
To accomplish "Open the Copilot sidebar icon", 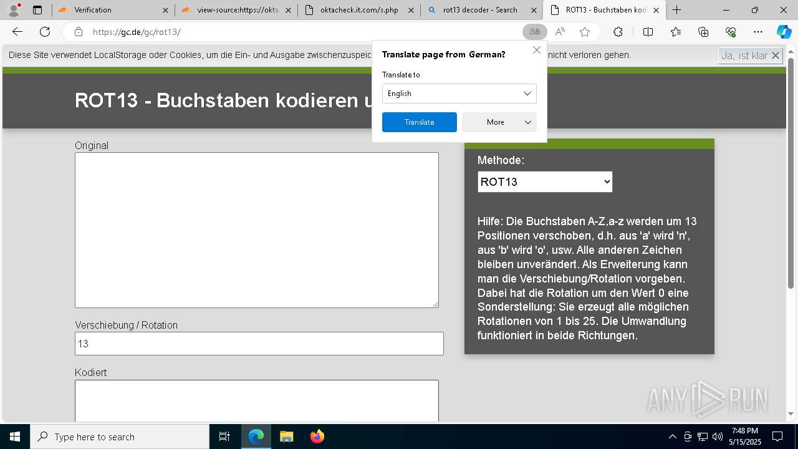I will pyautogui.click(x=784, y=32).
